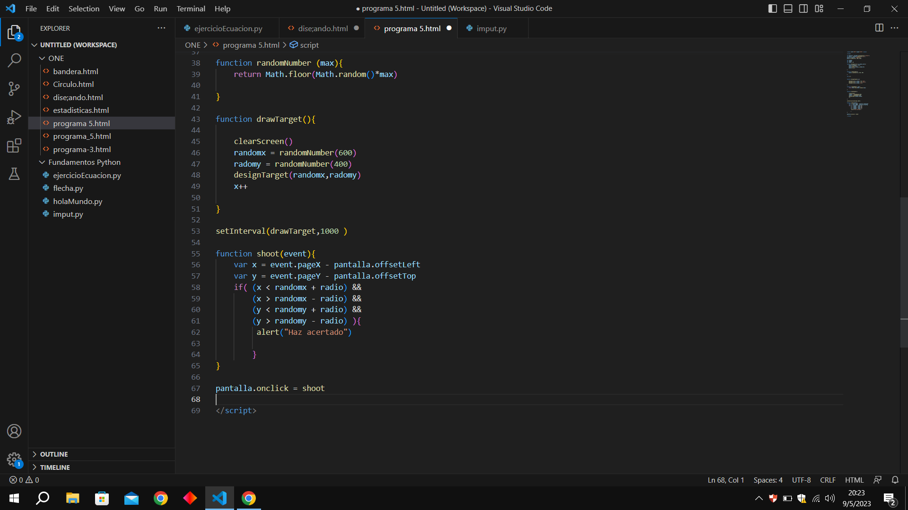Open the Explorer view in activity bar
Image resolution: width=908 pixels, height=510 pixels.
tap(14, 33)
